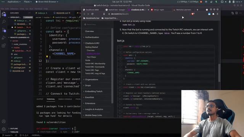
Task: Switch to the localhost:3000 browser tab
Action: 92,10
